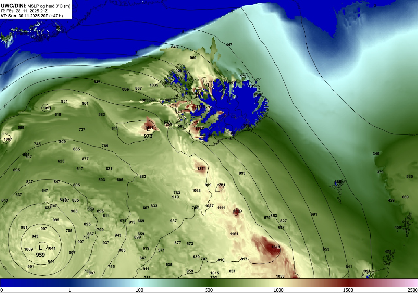Viewport: 418px width, 293px height.
Task: Select the 100 label on the color scale
Action: 139,290
